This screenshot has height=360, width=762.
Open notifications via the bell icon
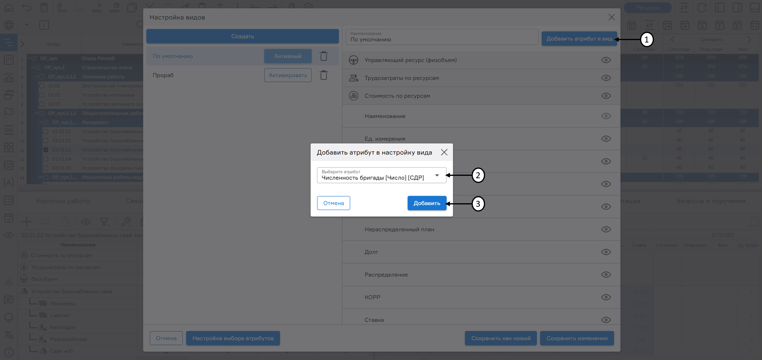coord(8,317)
